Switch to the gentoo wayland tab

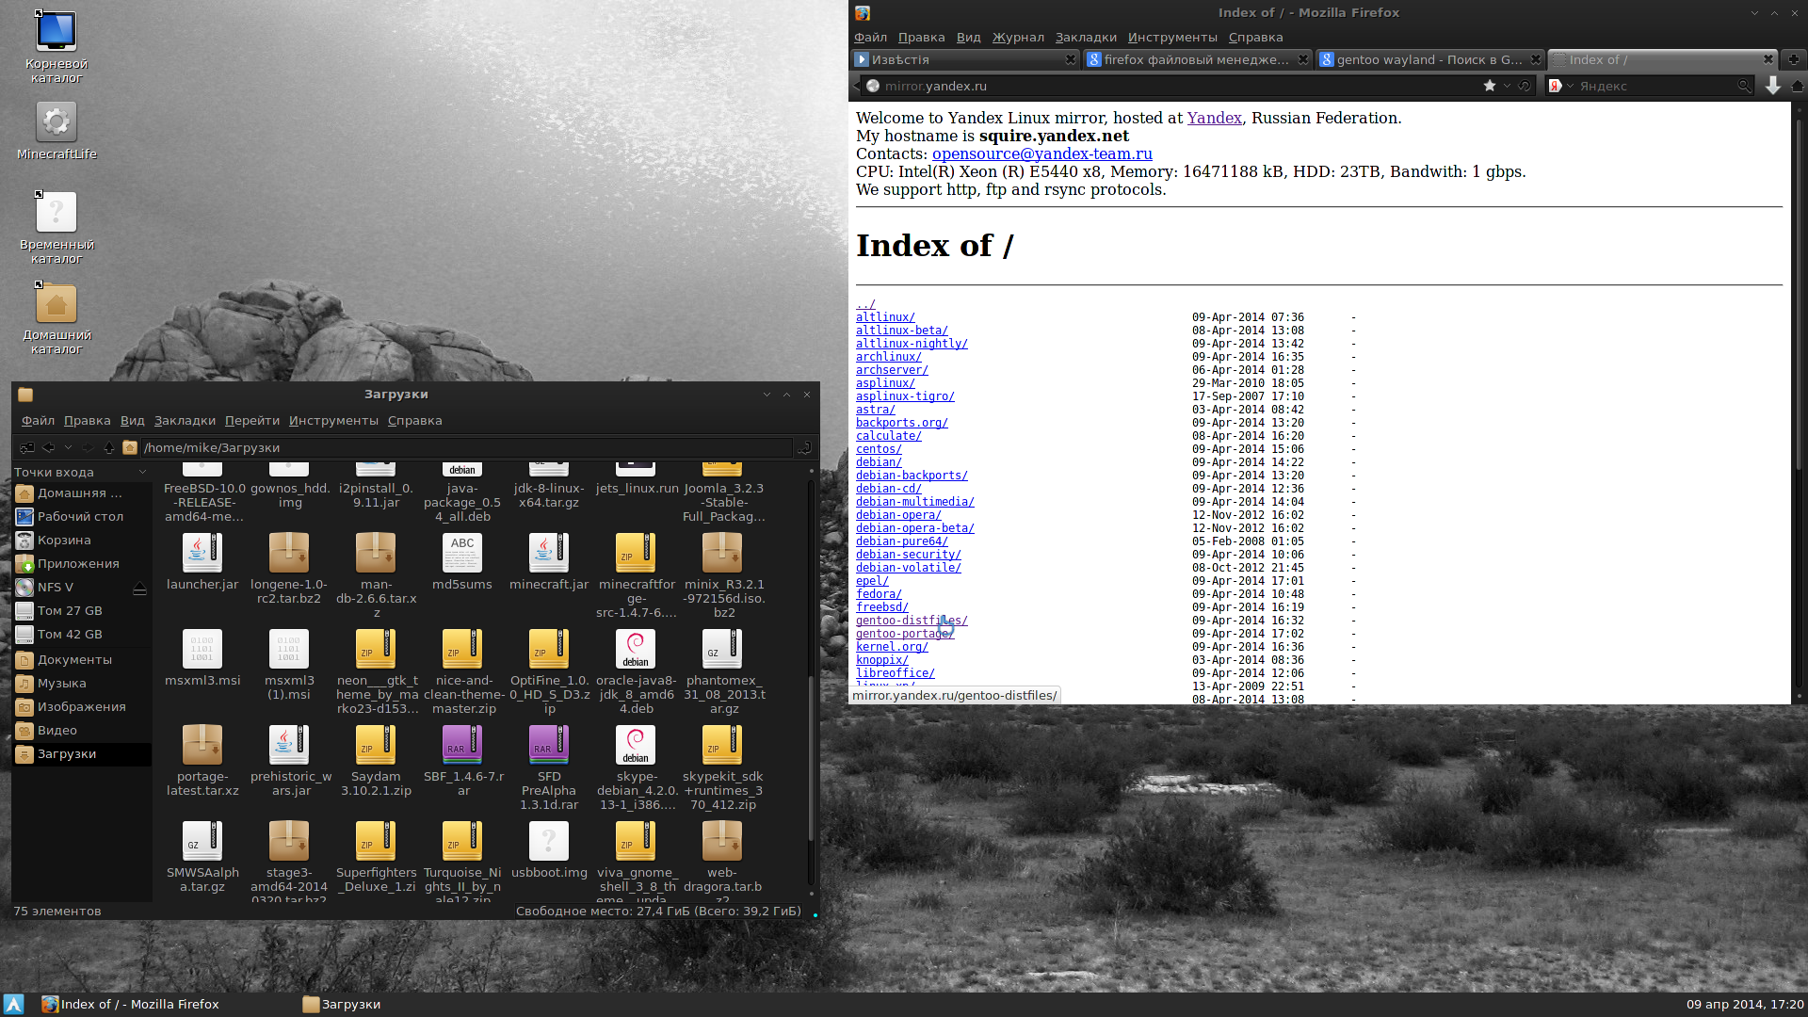pos(1429,59)
